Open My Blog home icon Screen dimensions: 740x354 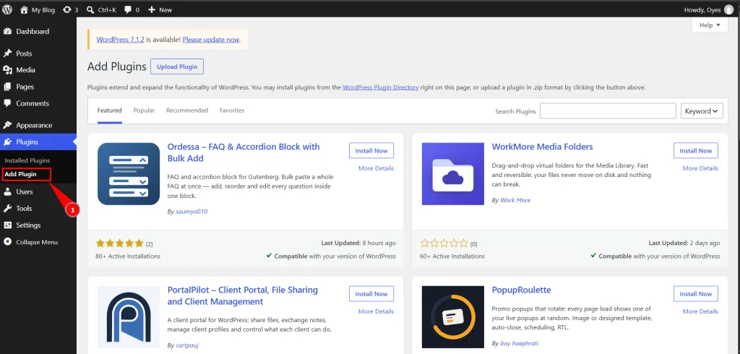click(24, 9)
